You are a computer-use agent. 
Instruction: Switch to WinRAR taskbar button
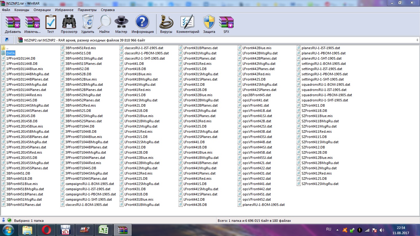(123, 230)
